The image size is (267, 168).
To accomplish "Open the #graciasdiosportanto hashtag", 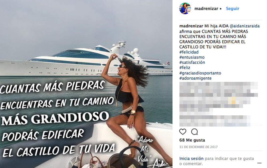I will [200, 73].
